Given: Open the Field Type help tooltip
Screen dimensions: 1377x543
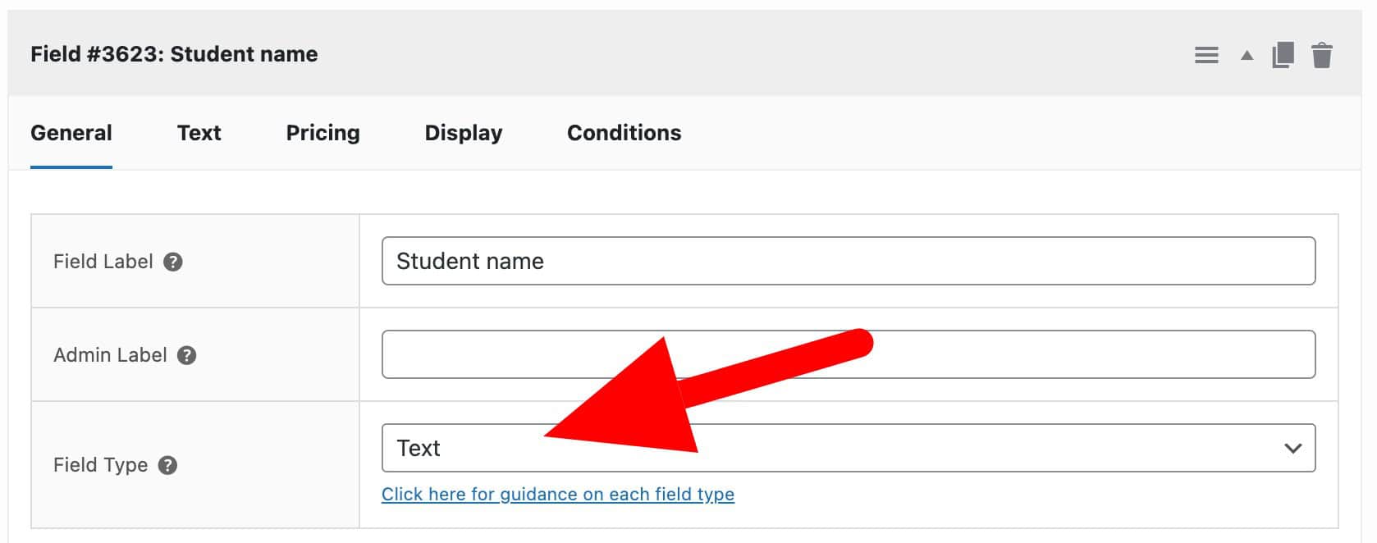Looking at the screenshot, I should 170,465.
